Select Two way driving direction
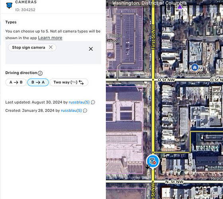Screen dimensions: 223x199 point(69,82)
